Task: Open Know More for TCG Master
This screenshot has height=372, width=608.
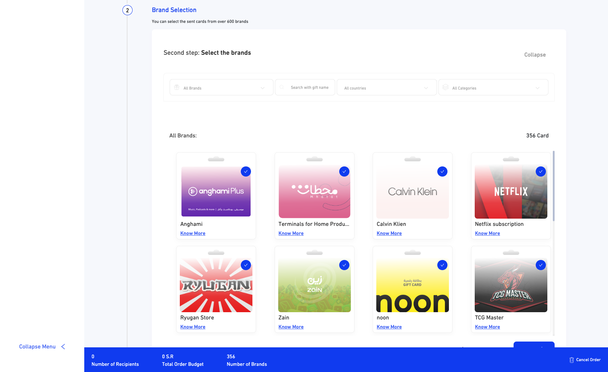Action: coord(487,327)
